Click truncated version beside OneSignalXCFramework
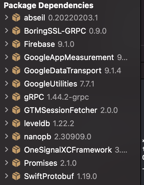Image resolution: width=144 pixels, height=185 pixels. click(x=121, y=150)
